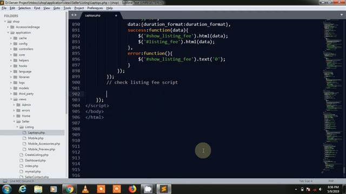This screenshot has height=194, width=346.
Task: Expand the hooks folder
Action: tap(11, 66)
